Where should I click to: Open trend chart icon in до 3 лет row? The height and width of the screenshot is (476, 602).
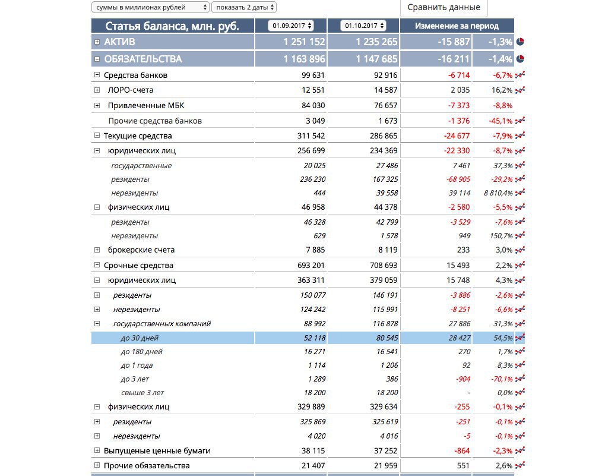[x=520, y=379]
